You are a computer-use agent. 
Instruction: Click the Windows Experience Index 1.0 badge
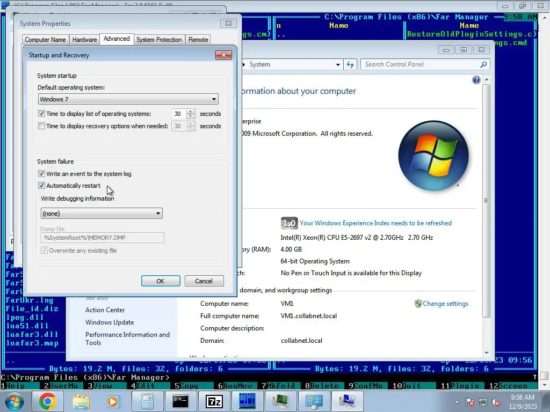pyautogui.click(x=290, y=223)
